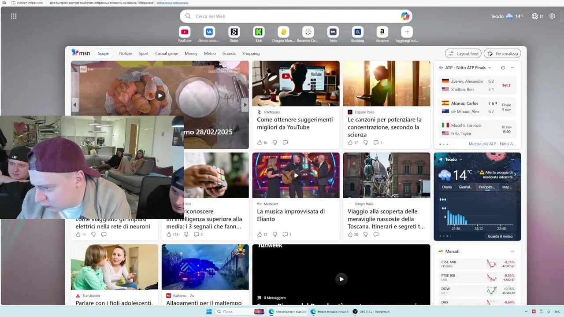Click Guarda il meteo button
Image resolution: width=564 pixels, height=317 pixels.
click(x=500, y=236)
